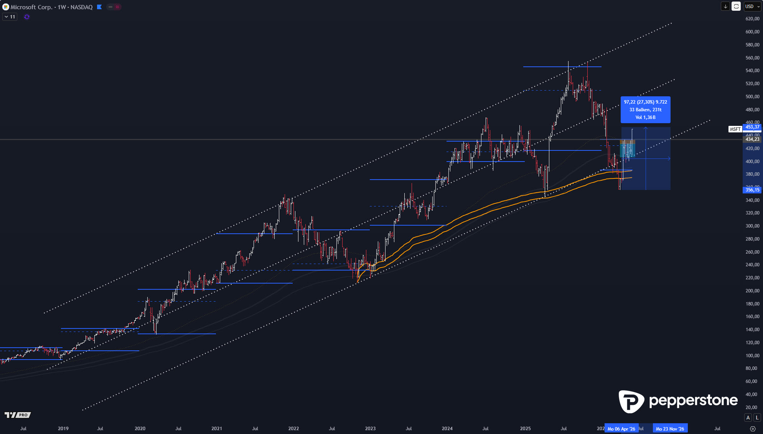Open the USD currency dropdown
Screen dimensions: 763x434
coord(752,6)
